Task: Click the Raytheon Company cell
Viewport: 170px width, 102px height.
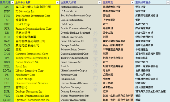Action: coord(81,87)
